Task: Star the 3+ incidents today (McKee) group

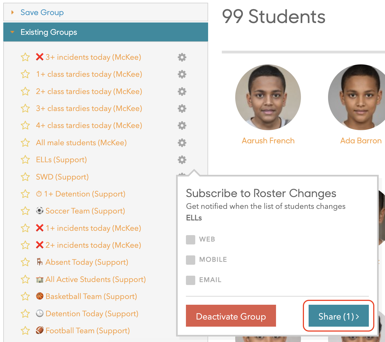Action: tap(25, 57)
